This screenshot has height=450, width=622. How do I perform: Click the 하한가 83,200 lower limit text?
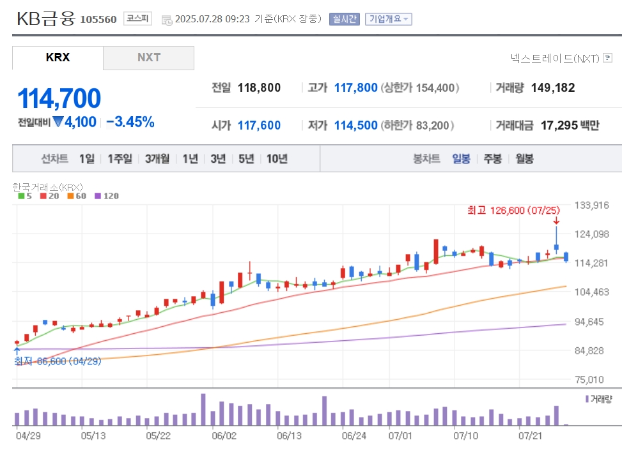(417, 125)
